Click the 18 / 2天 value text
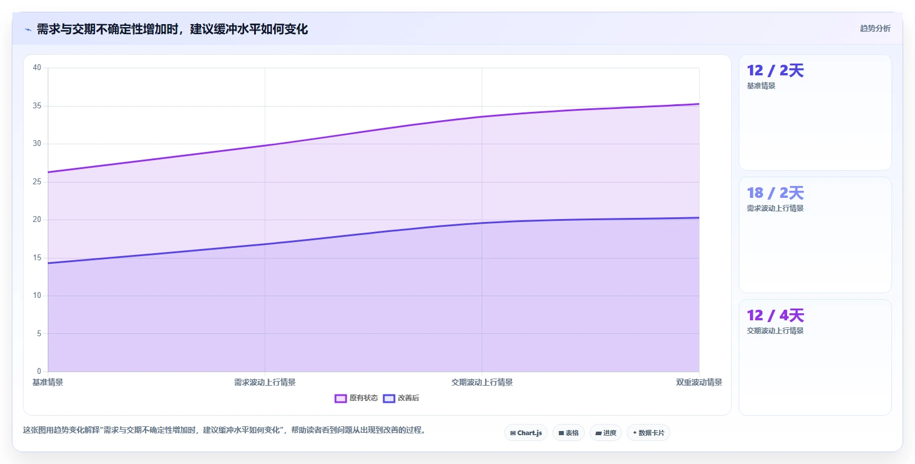 pyautogui.click(x=775, y=193)
